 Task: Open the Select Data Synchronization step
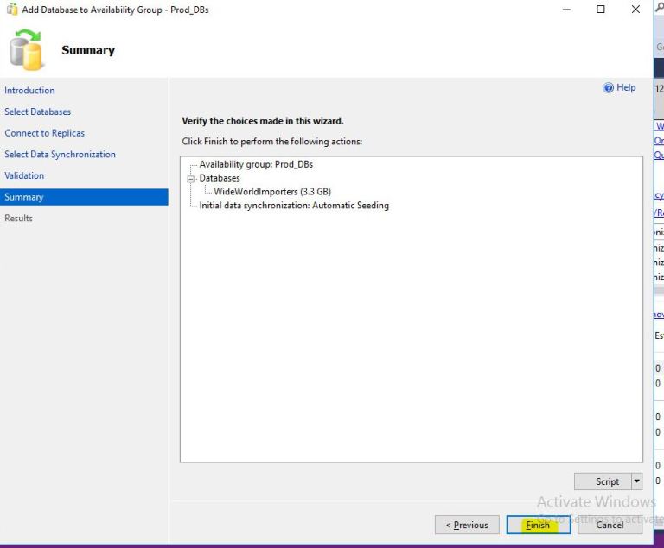click(x=60, y=154)
